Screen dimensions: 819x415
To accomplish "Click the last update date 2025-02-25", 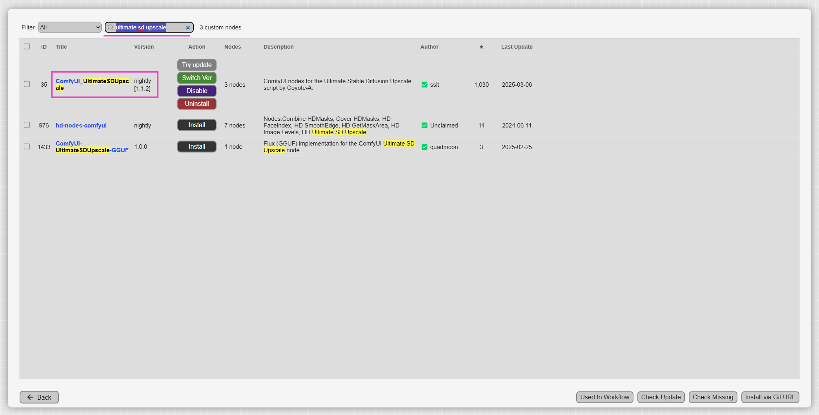I will [517, 147].
